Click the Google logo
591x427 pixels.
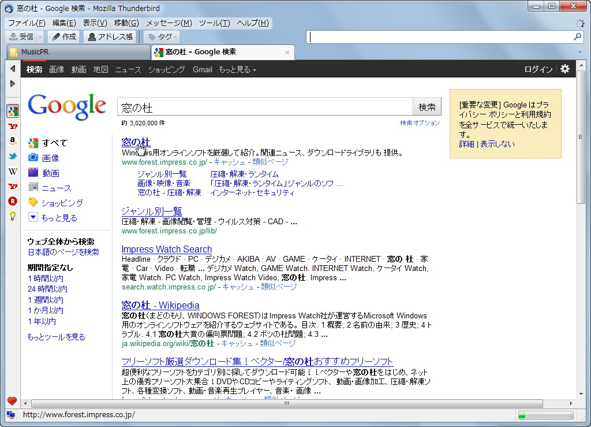[67, 106]
